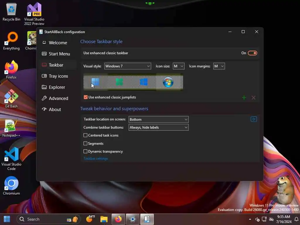The height and width of the screenshot is (225, 300).
Task: Open Notepad++ desktop shortcut
Action: pyautogui.click(x=11, y=128)
